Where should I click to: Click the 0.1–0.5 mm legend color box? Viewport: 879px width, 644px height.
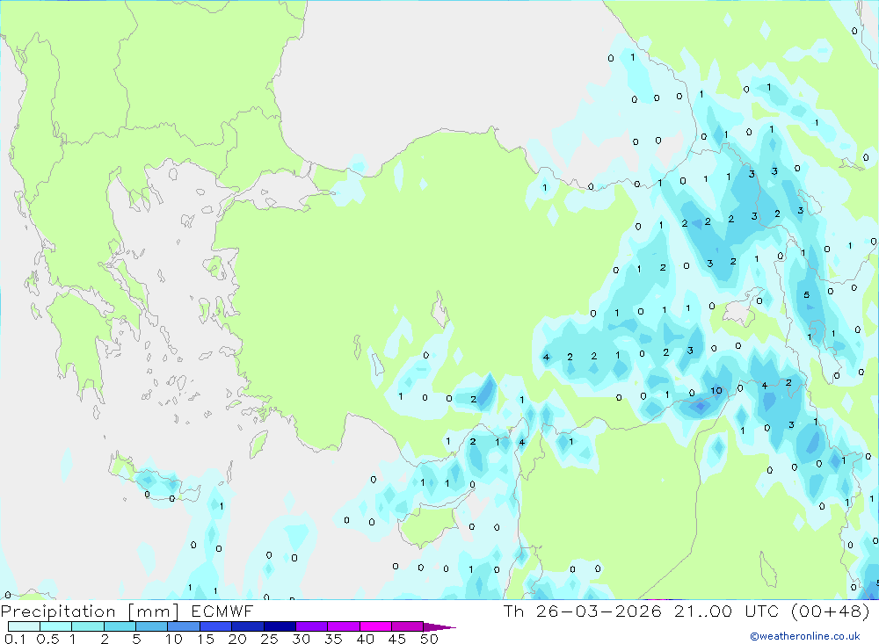tap(24, 626)
